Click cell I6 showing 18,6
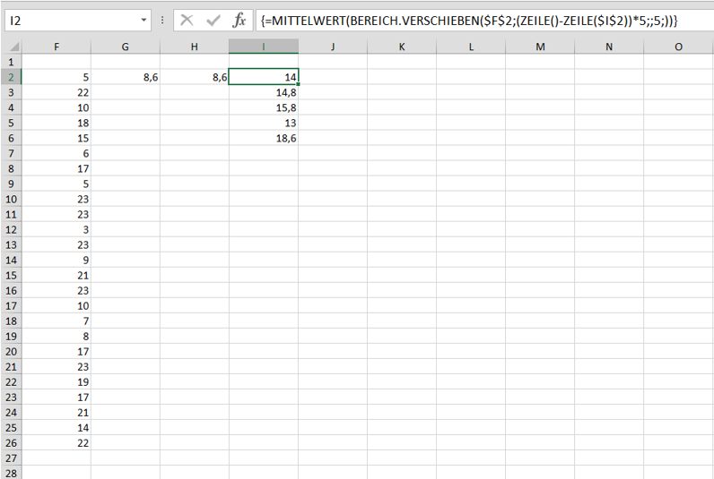Viewport: 714px width, 479px height. tap(264, 138)
